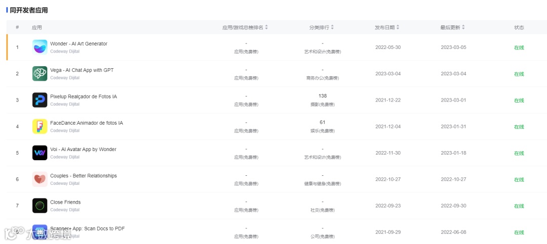Open the Pixelup app icon
Screen dimensions: 547x244
(x=40, y=100)
